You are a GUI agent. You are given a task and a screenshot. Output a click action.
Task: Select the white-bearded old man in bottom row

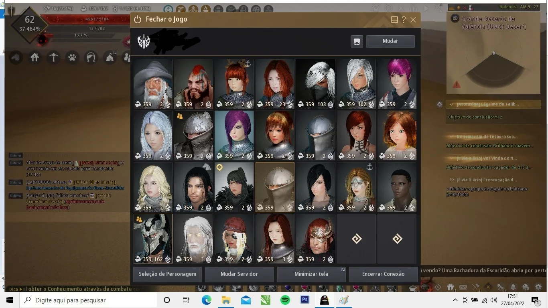coord(193,239)
